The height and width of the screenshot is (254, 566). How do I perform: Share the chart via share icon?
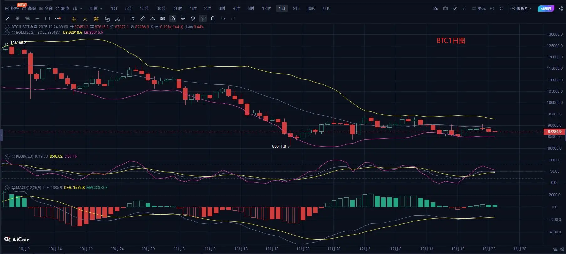coord(560,8)
